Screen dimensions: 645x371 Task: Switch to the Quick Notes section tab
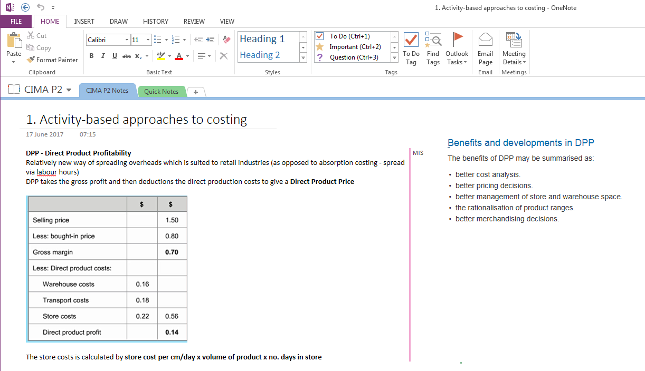(x=161, y=91)
